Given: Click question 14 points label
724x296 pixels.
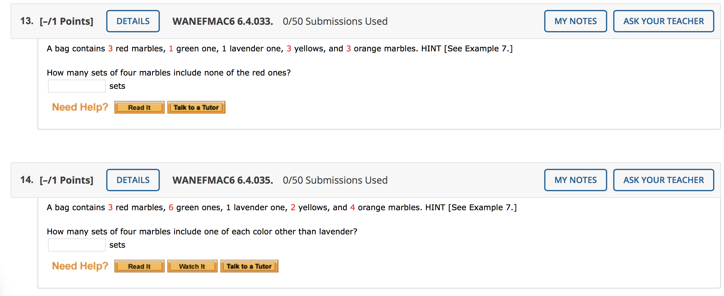Looking at the screenshot, I should coord(66,180).
